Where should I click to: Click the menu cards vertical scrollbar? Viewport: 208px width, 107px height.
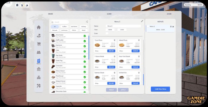(143, 80)
